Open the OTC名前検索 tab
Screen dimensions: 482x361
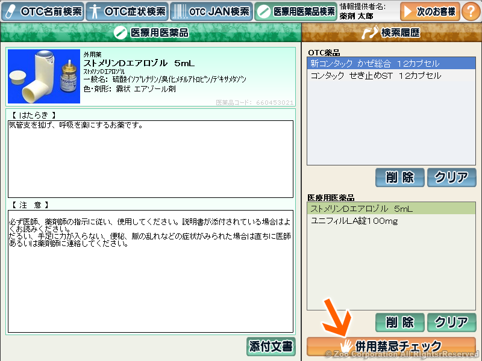(x=42, y=11)
